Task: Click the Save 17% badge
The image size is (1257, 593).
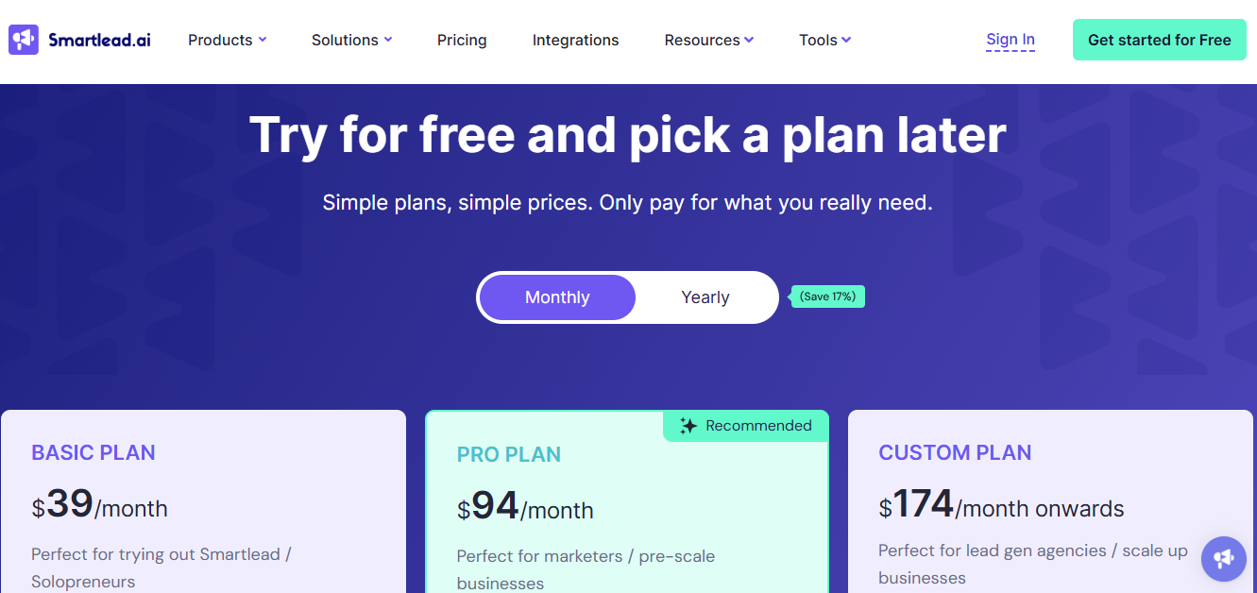Action: 826,296
